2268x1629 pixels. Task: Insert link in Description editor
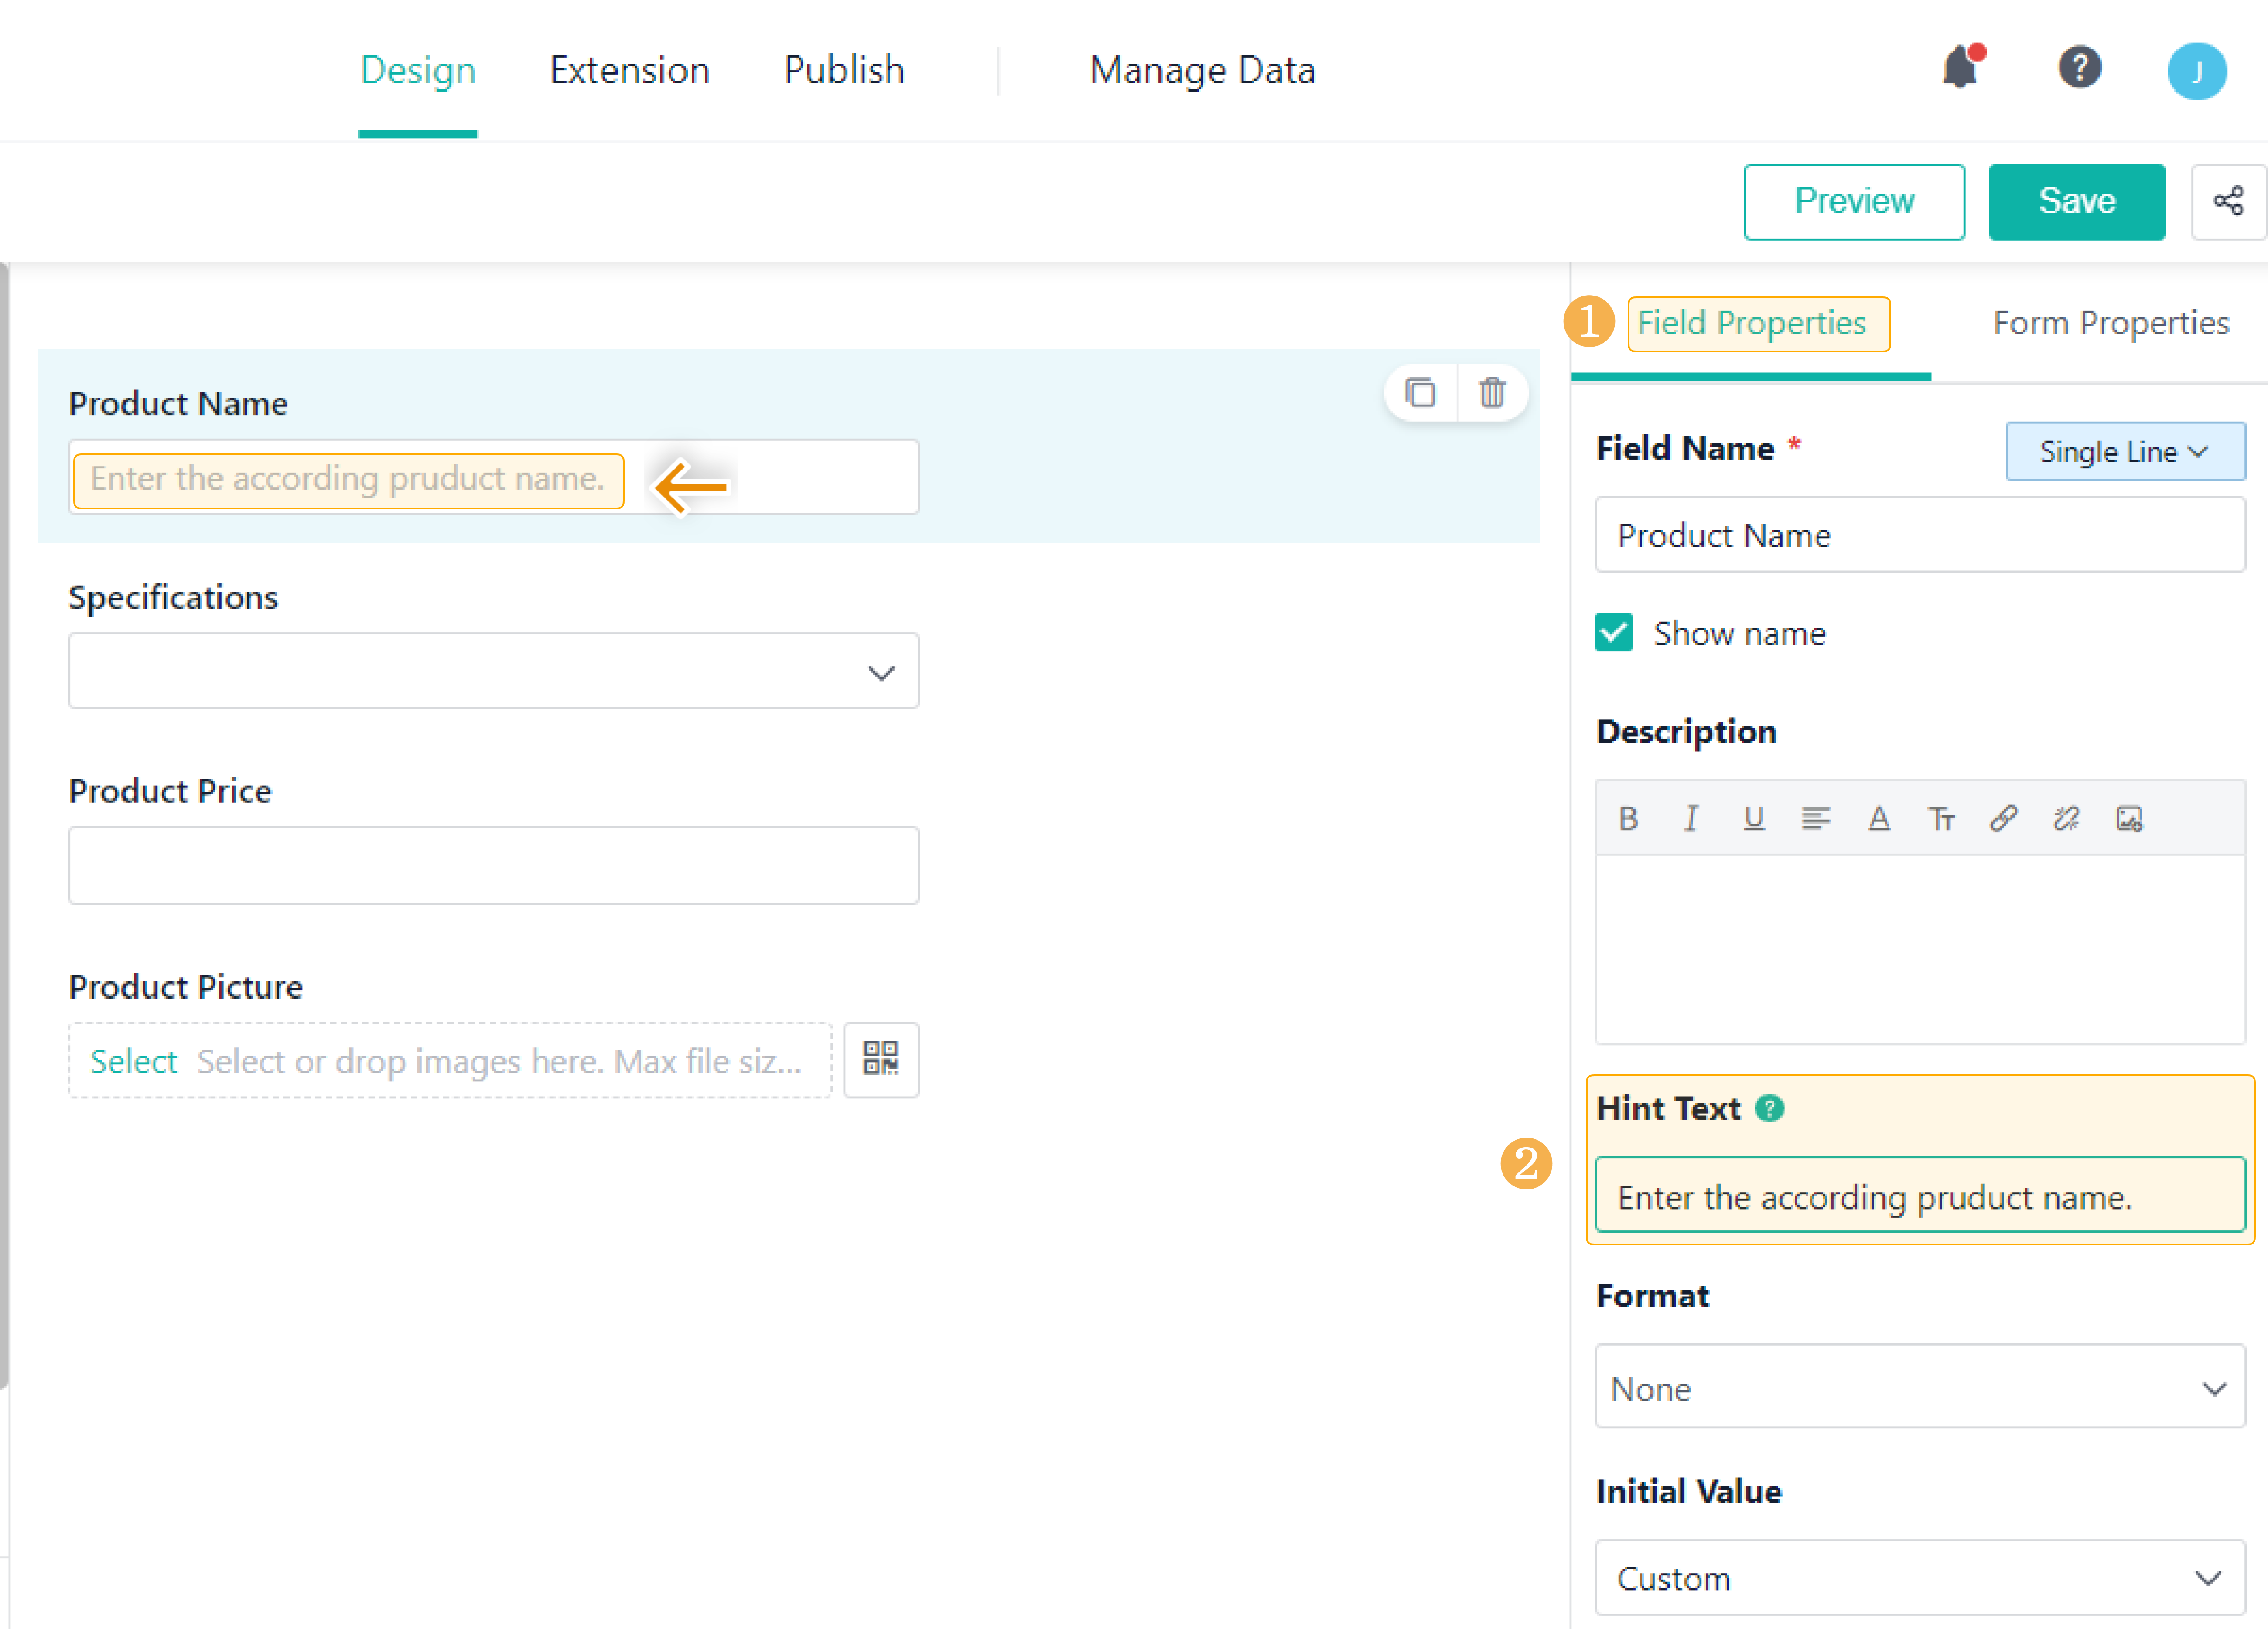pos(2003,819)
